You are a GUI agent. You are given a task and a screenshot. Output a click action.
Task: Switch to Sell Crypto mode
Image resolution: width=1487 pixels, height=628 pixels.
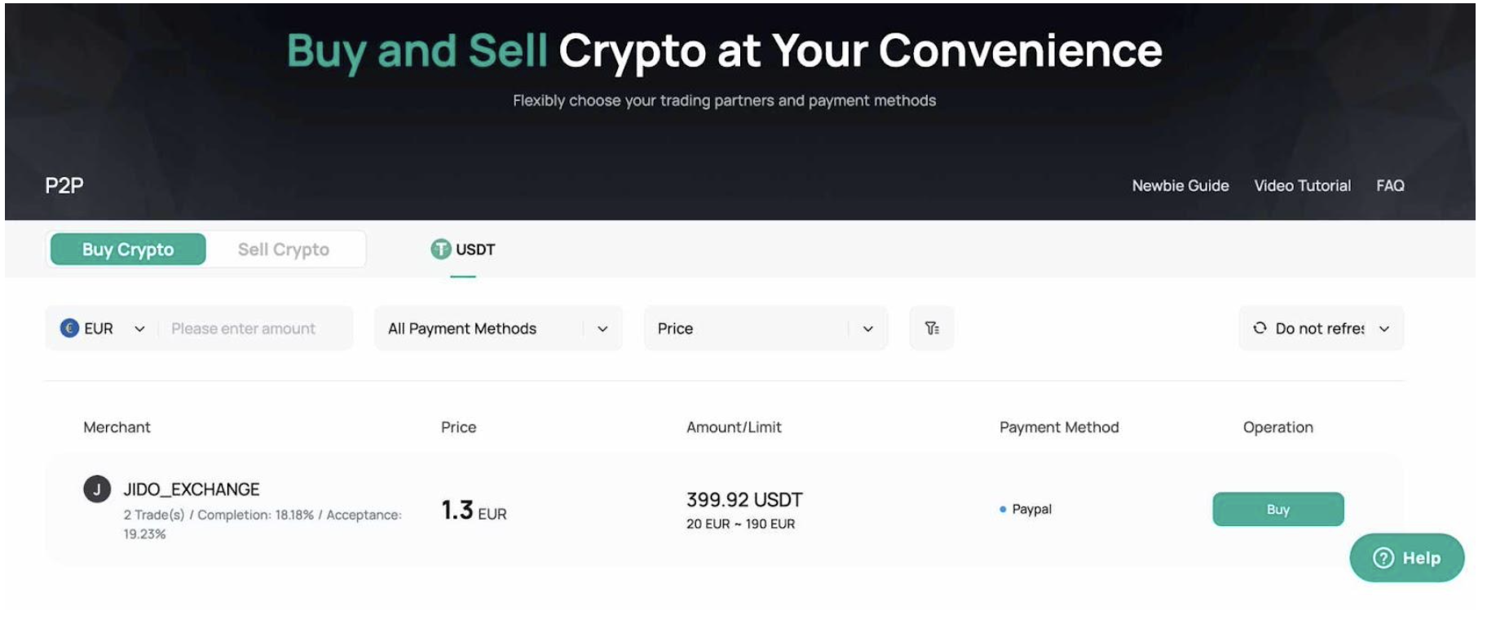(284, 250)
